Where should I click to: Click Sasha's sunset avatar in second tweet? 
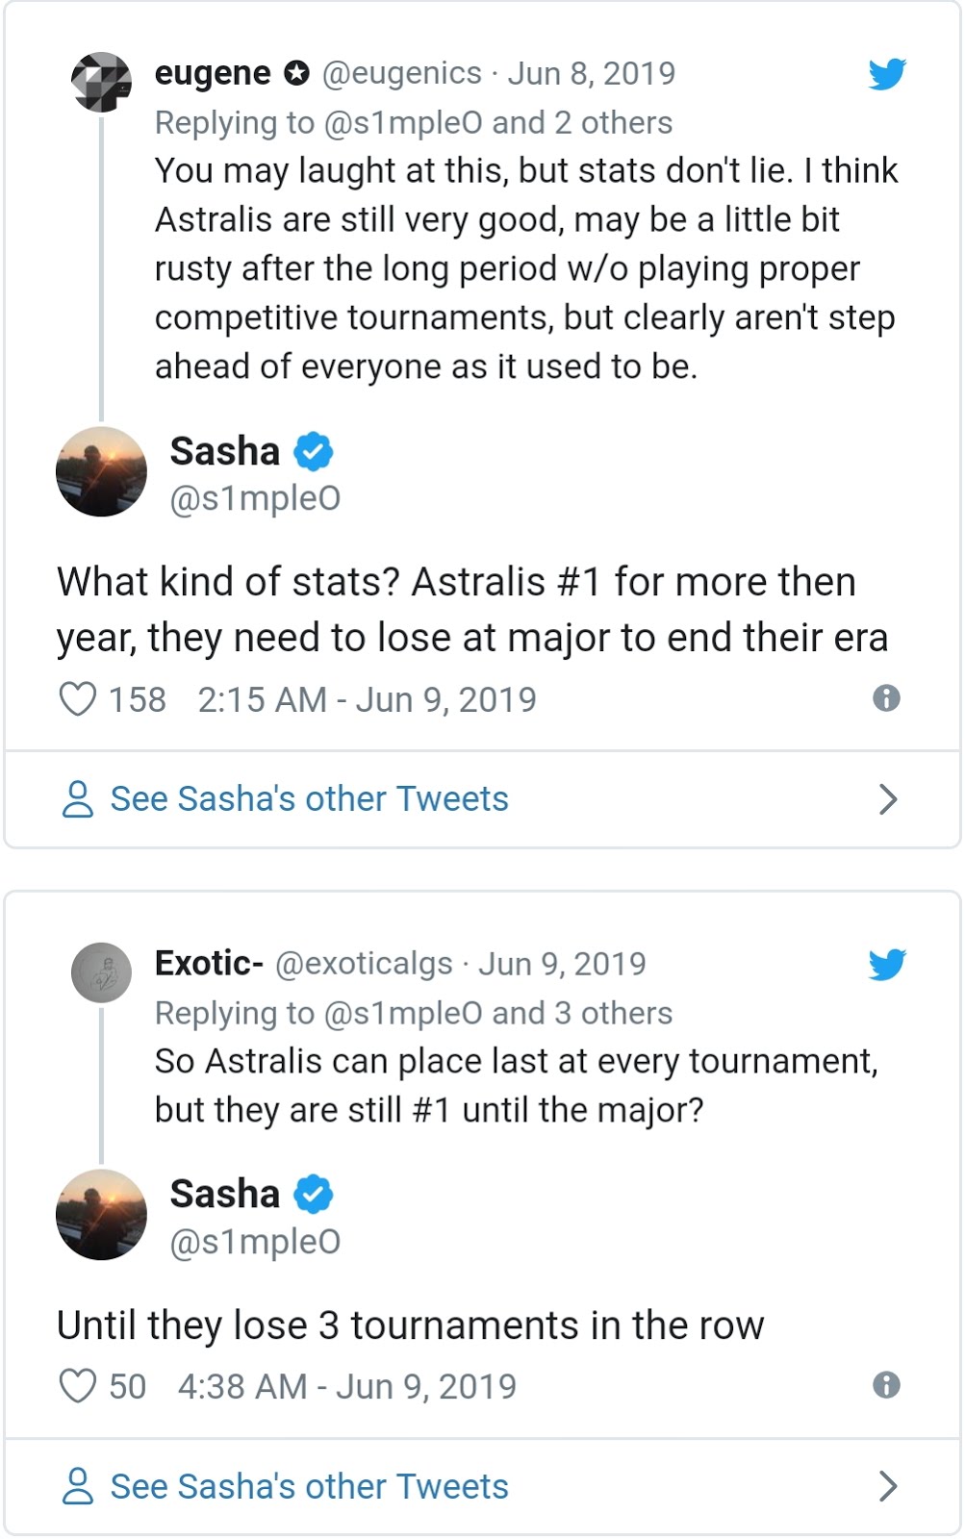coord(102,1214)
